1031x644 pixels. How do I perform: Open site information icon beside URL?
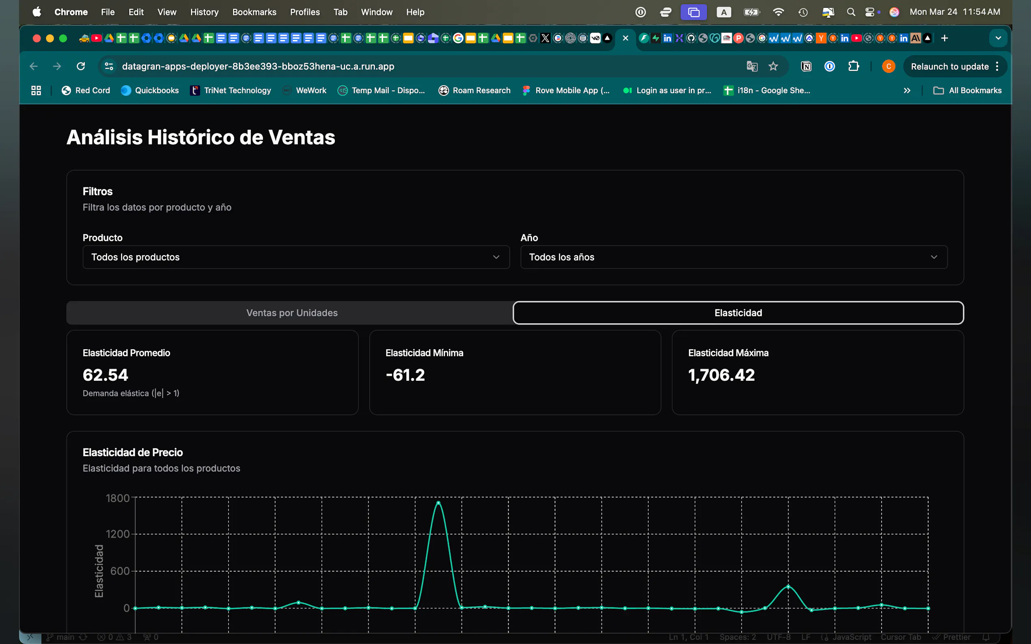coord(109,66)
